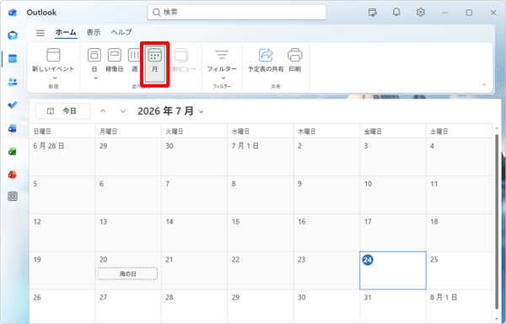Expand the フィルター dropdown arrow
Screen dimensions: 506x324
223,78
